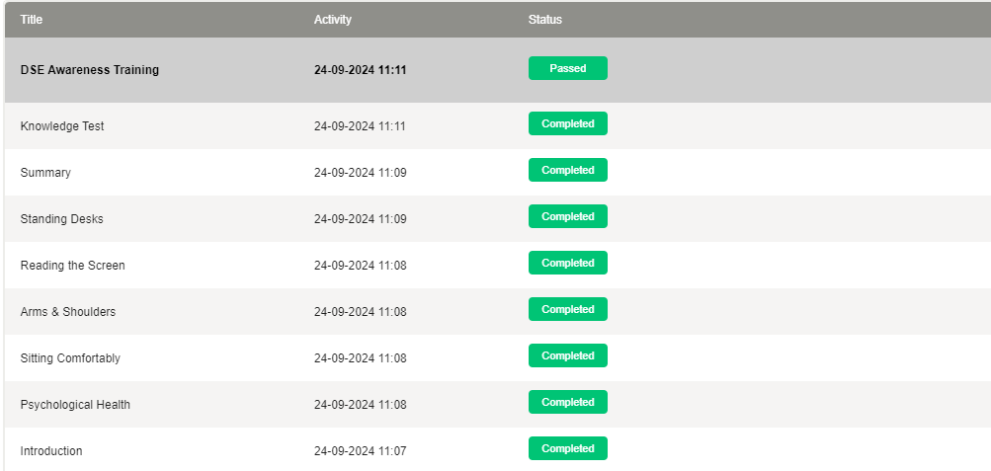Sort by the Activity column header
Image resolution: width=991 pixels, height=471 pixels.
(x=332, y=20)
